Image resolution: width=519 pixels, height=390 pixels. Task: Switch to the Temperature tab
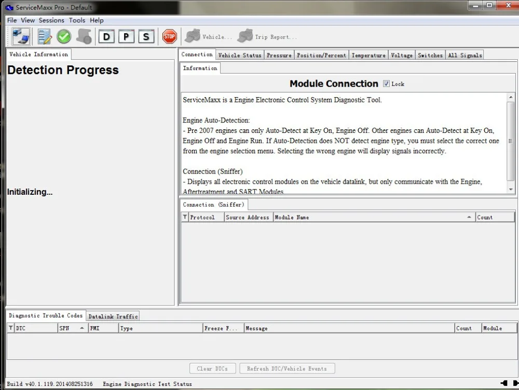(368, 55)
